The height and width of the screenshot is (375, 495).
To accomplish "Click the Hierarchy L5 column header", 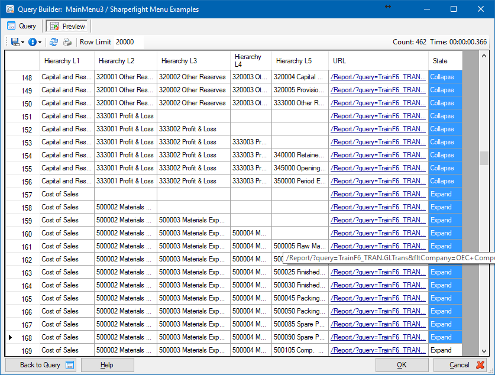I will click(x=300, y=60).
